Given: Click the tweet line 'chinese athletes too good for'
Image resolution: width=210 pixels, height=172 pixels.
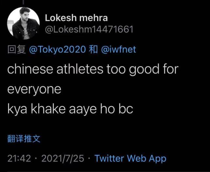Looking at the screenshot, I should click(93, 69).
